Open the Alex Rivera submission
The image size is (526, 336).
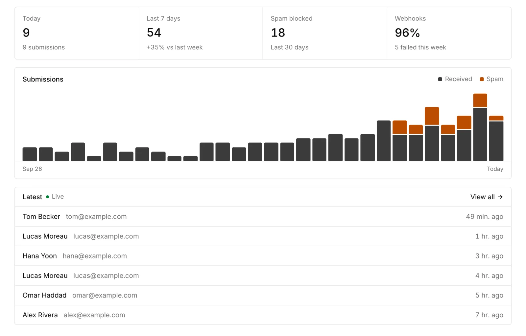coord(263,315)
